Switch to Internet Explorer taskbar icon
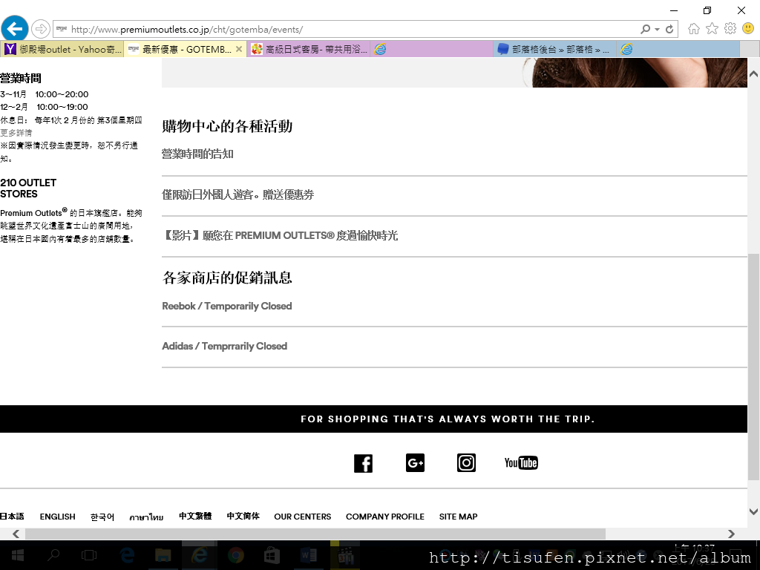This screenshot has width=760, height=570. tap(199, 555)
